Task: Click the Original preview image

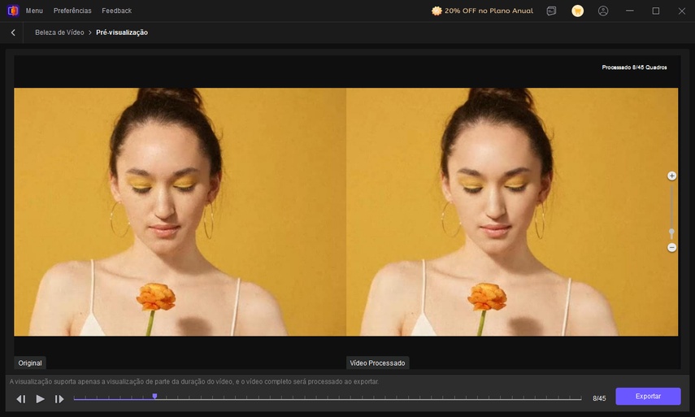Action: click(x=180, y=211)
